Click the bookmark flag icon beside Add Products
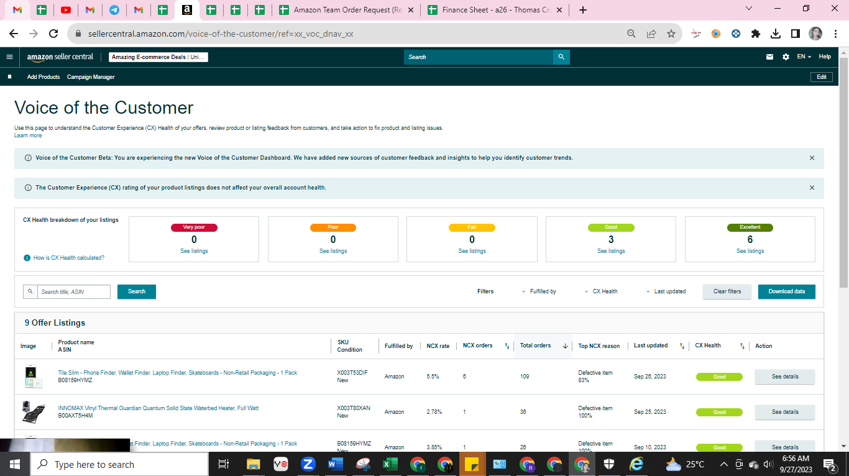 pos(10,77)
